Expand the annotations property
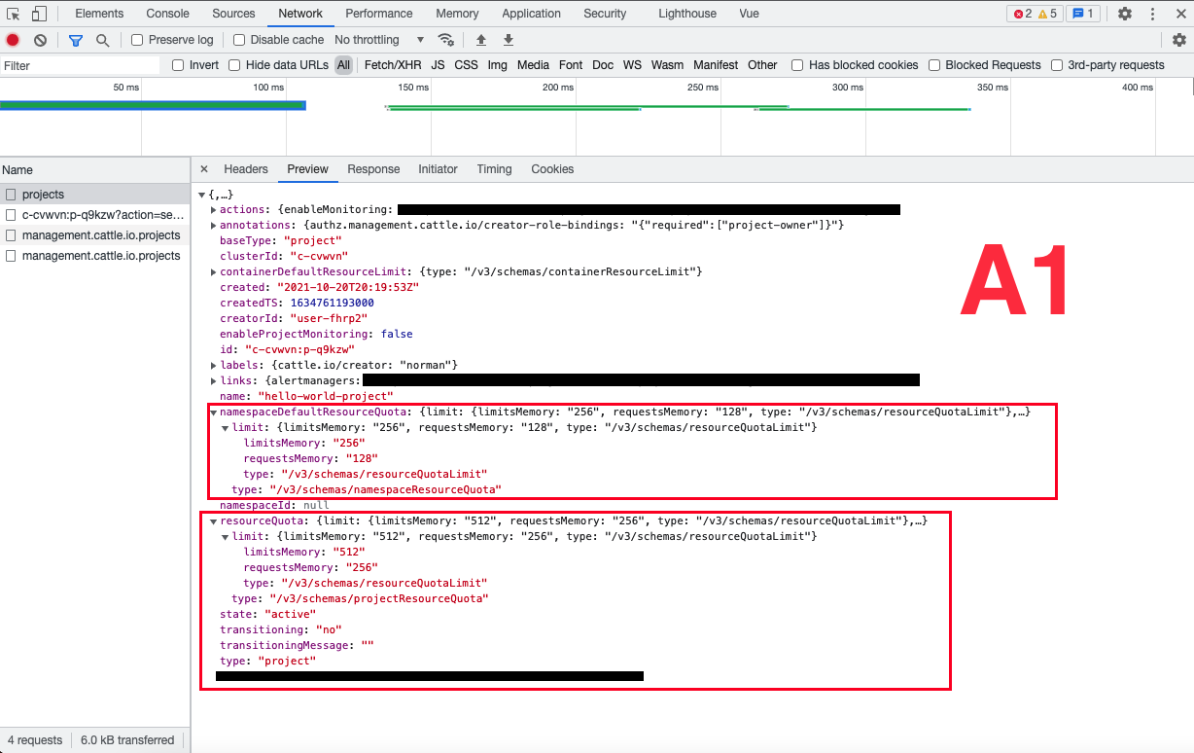 tap(213, 225)
